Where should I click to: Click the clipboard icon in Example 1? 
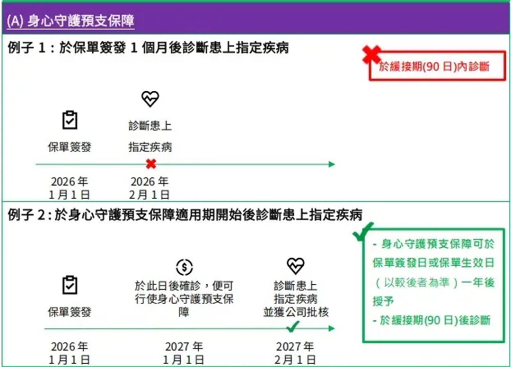click(70, 120)
